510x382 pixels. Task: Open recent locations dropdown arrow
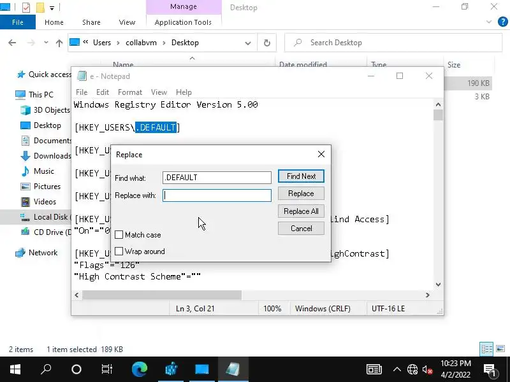(46, 43)
